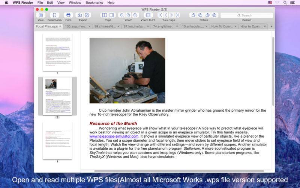Click the first Export icon with the down arrow

pyautogui.click(x=79, y=15)
